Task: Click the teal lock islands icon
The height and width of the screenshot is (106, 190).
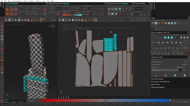Action: (120, 9)
